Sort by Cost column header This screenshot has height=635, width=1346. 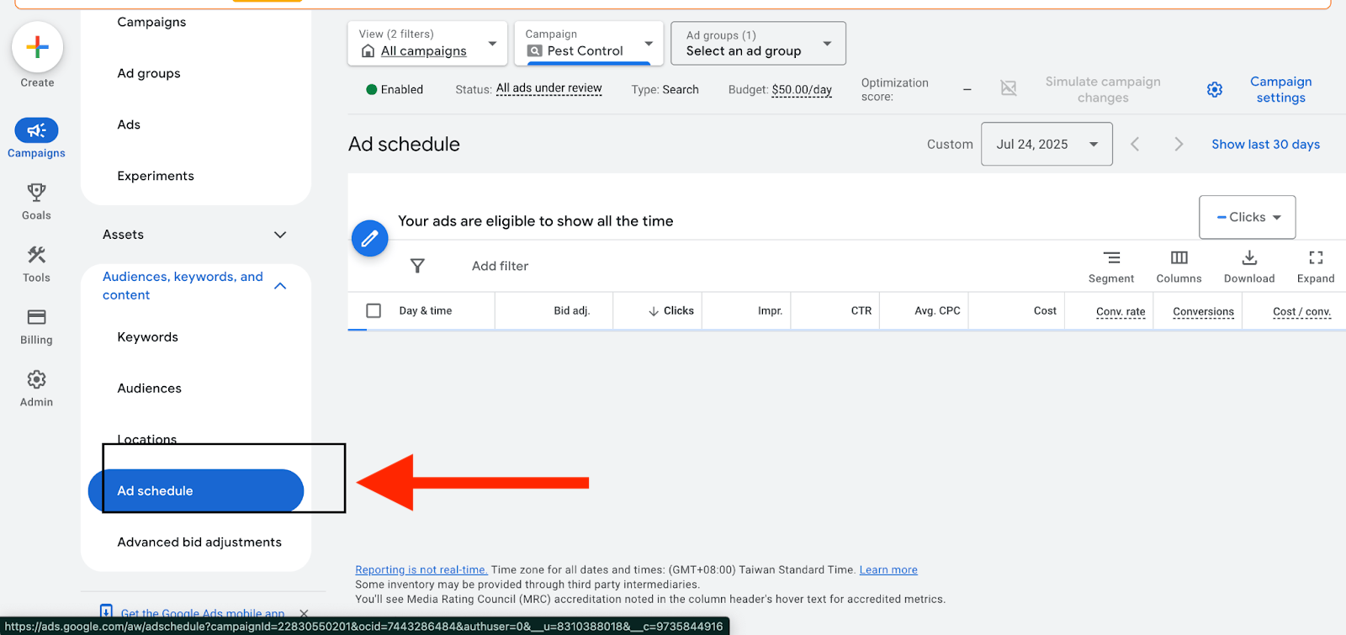point(1045,310)
